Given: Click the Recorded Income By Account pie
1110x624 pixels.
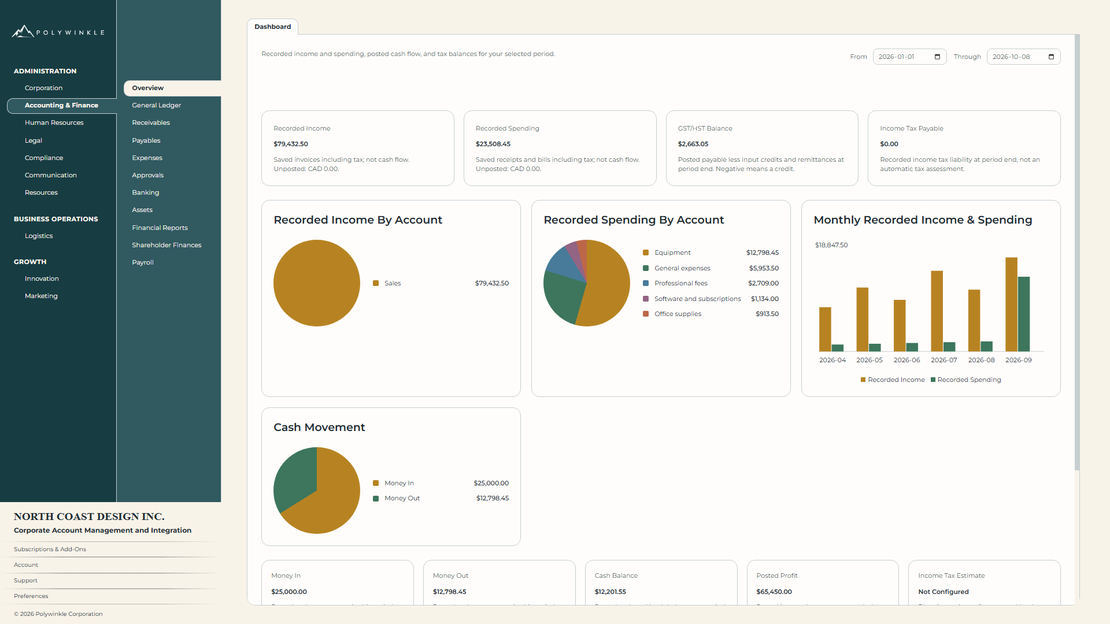Looking at the screenshot, I should pos(317,283).
